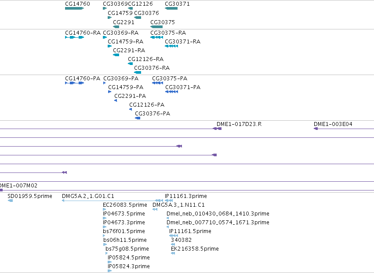The image size is (374, 273).
Task: Select the CG14760 gene label
Action: pyautogui.click(x=77, y=4)
